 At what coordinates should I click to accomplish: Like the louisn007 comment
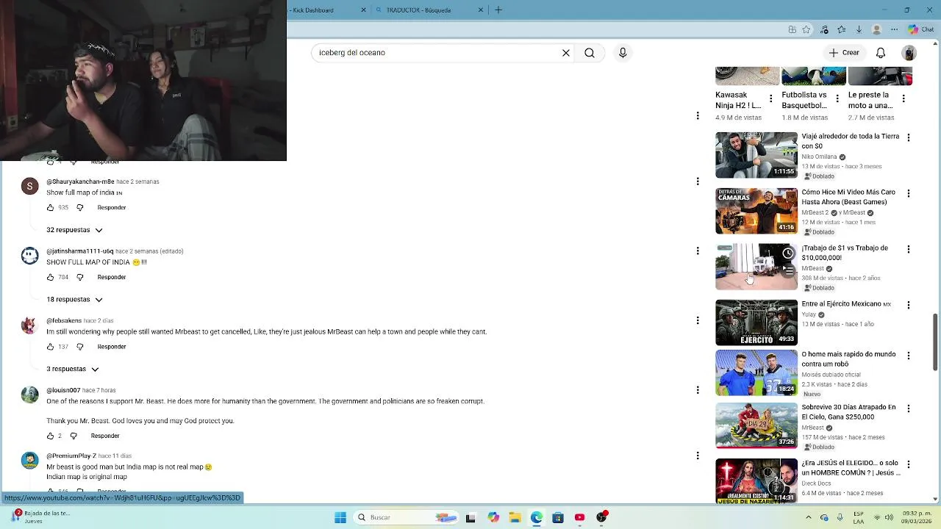50,436
